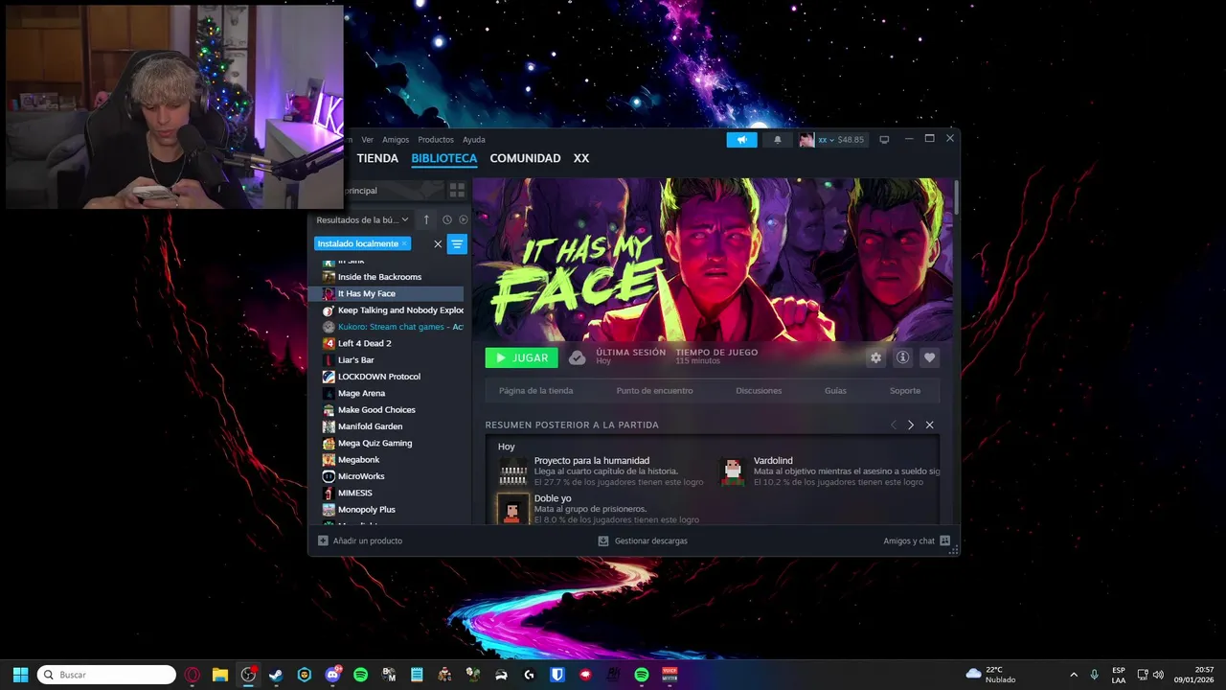
Task: Remove the Instalado localmente filter chip
Action: click(x=404, y=243)
